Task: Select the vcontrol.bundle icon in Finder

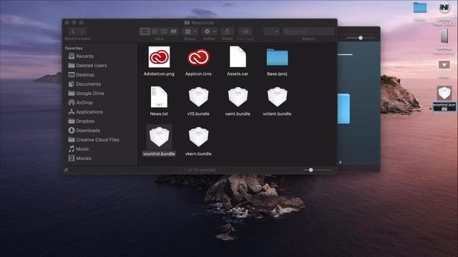Action: coord(159,137)
